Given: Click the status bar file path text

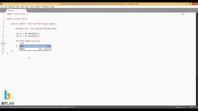Looking at the screenshot, I should coord(39,107).
